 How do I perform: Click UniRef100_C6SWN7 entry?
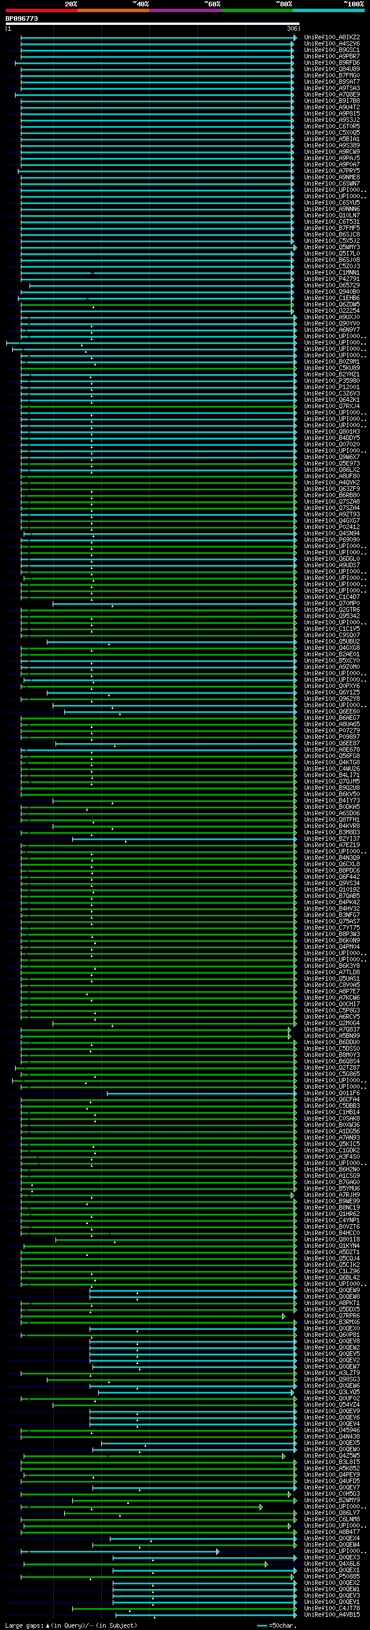[x=332, y=183]
